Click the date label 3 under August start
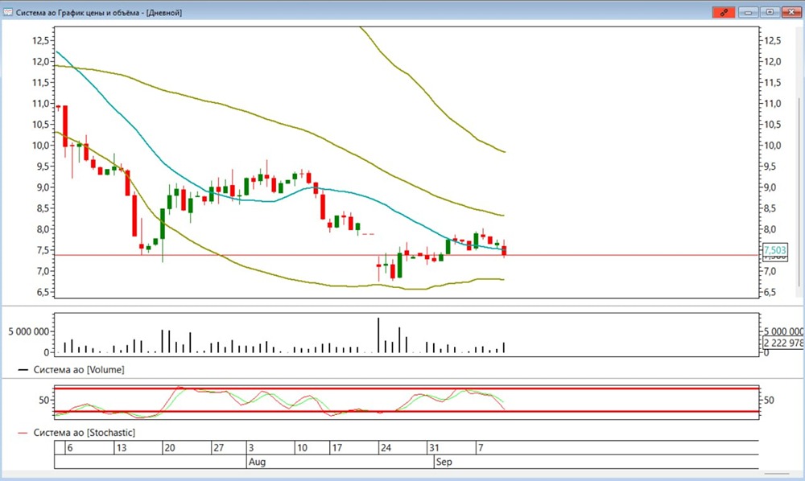 coord(251,448)
